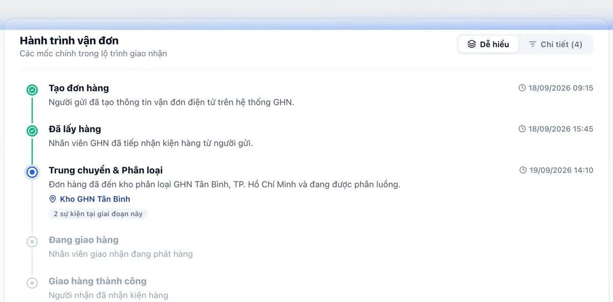
Task: Click the Giao hàng thành công step title
Action: click(98, 281)
